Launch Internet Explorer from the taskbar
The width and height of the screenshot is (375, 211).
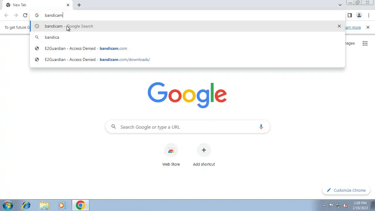coord(26,205)
